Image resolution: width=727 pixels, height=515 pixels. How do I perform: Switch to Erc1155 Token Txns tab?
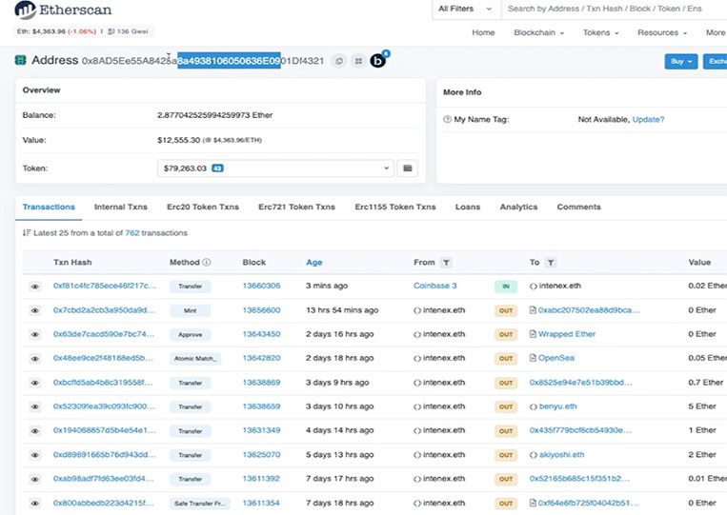click(395, 207)
